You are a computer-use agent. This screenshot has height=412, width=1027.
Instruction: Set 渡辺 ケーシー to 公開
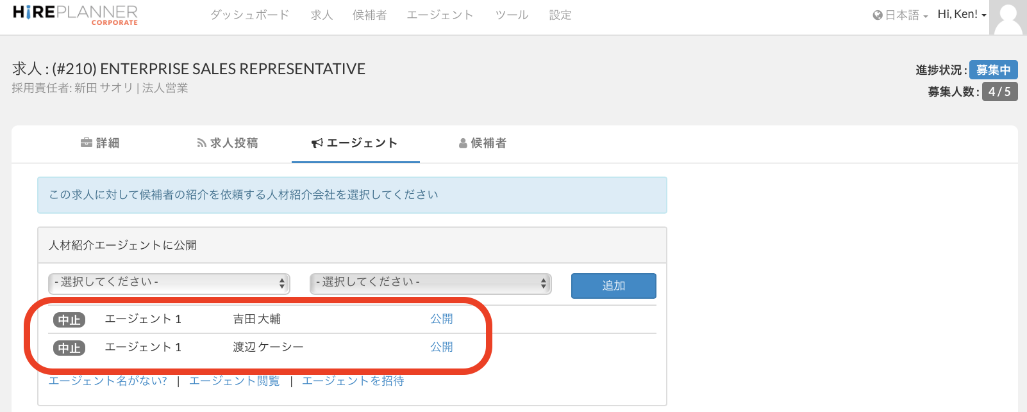click(x=441, y=347)
